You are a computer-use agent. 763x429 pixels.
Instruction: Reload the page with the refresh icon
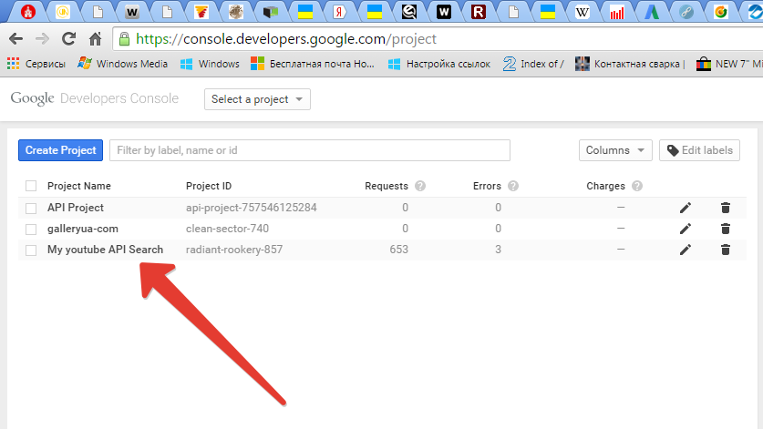(68, 39)
